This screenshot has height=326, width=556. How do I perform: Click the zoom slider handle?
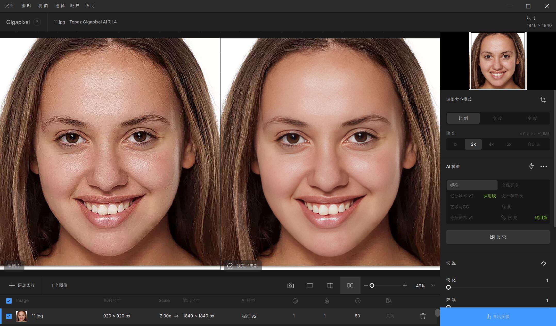(372, 285)
